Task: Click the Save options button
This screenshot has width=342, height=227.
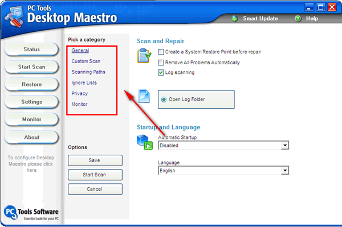Action: click(95, 160)
